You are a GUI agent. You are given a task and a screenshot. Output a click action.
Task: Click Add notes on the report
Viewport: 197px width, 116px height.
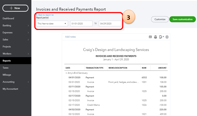click(70, 37)
